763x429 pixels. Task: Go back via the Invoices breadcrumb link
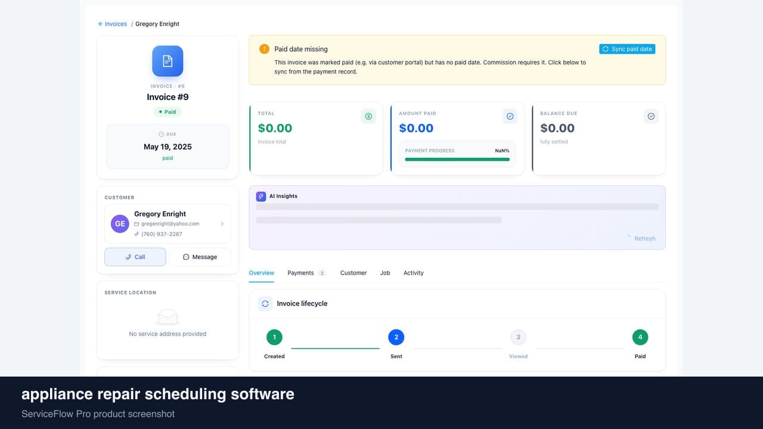coord(113,24)
